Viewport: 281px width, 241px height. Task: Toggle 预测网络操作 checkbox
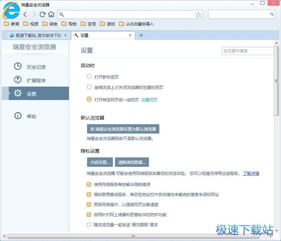[x=89, y=204]
